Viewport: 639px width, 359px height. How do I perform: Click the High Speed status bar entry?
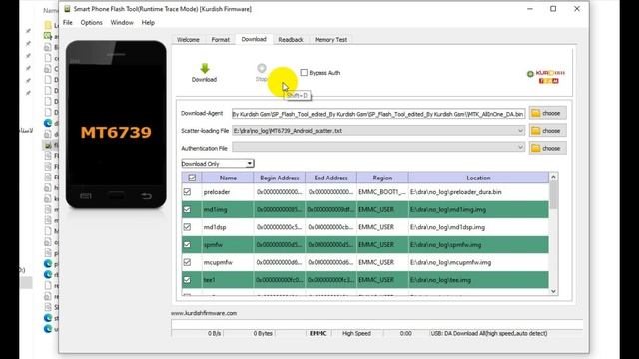pyautogui.click(x=356, y=333)
